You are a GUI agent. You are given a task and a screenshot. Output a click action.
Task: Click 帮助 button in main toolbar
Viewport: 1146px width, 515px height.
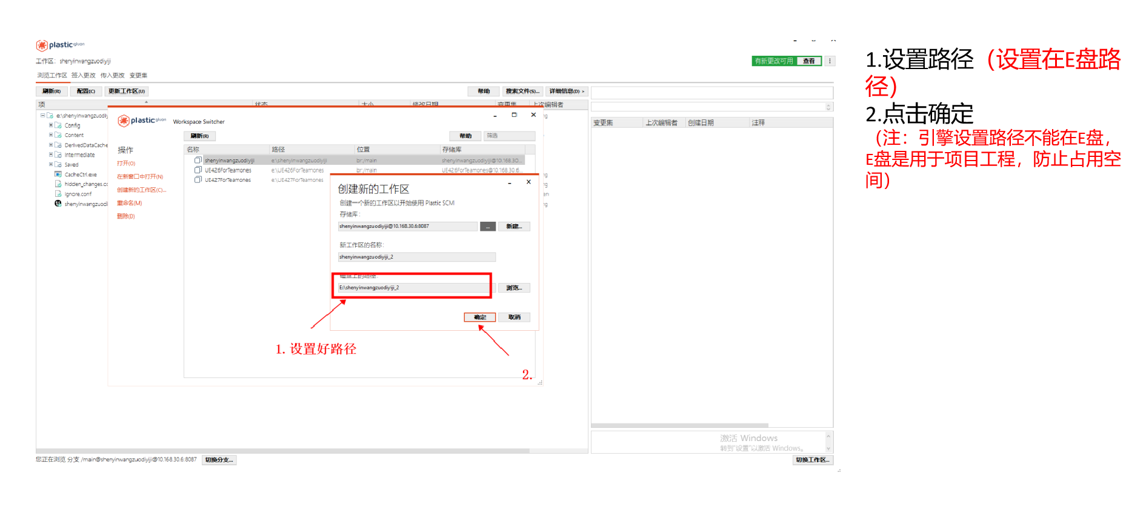(x=484, y=91)
